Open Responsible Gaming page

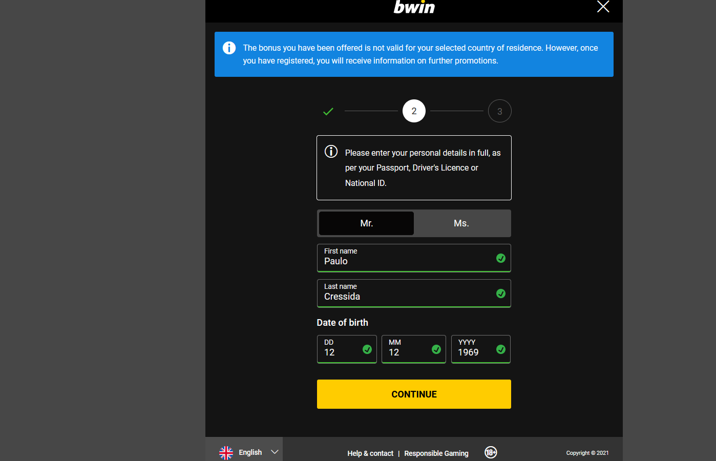[x=436, y=453]
